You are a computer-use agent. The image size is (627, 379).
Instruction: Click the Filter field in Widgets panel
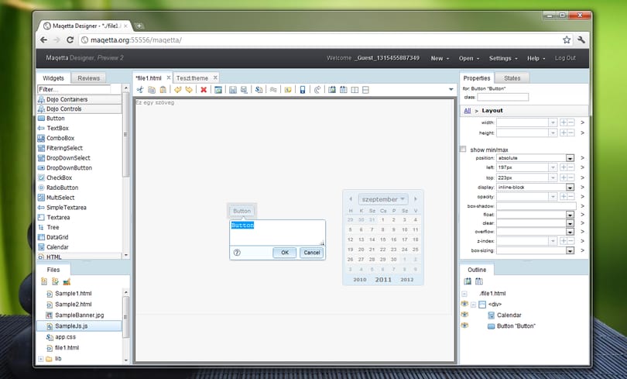pyautogui.click(x=74, y=89)
